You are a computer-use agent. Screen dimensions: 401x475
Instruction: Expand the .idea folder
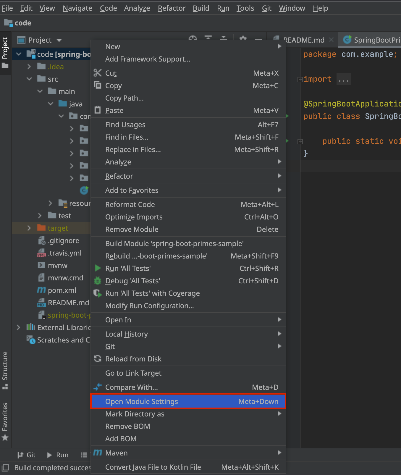(x=29, y=67)
